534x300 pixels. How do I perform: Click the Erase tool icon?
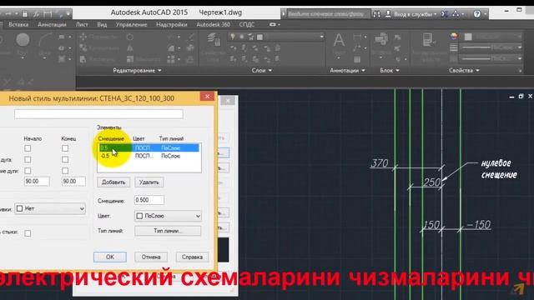[x=191, y=37]
